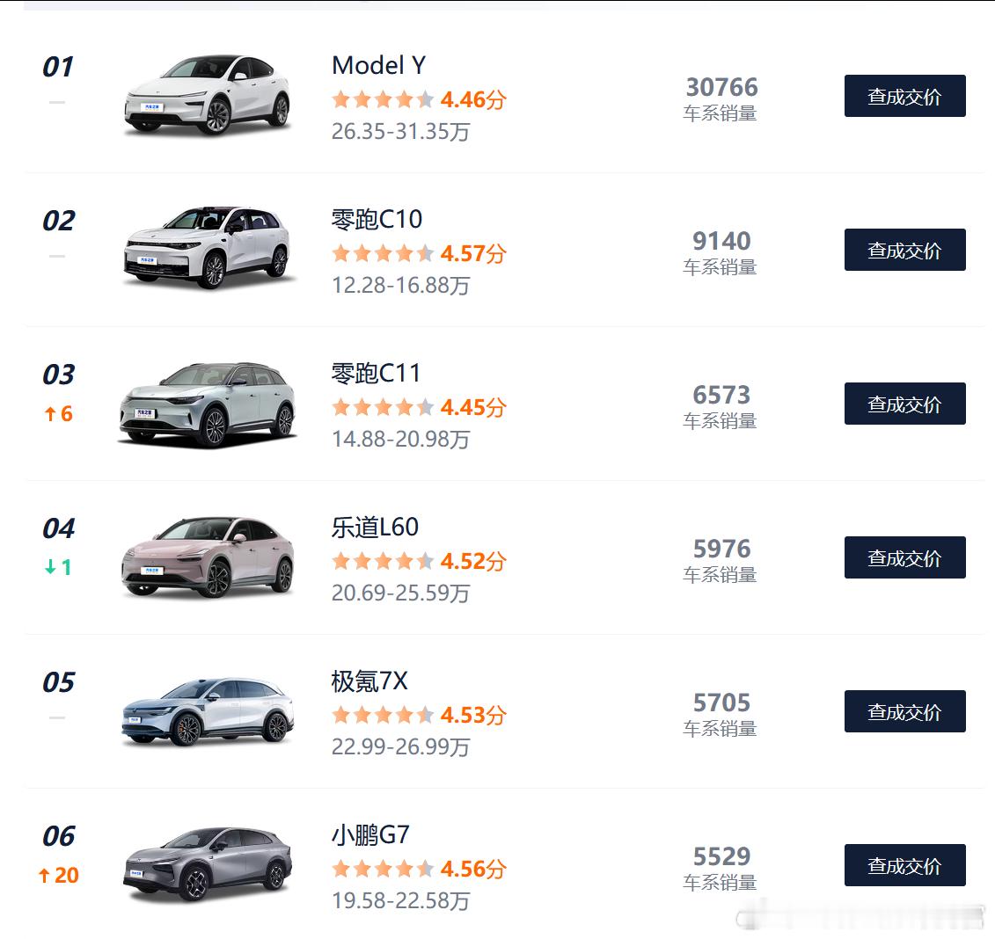The width and height of the screenshot is (995, 939).
Task: Check transaction price for 极氪7X
Action: pyautogui.click(x=905, y=711)
